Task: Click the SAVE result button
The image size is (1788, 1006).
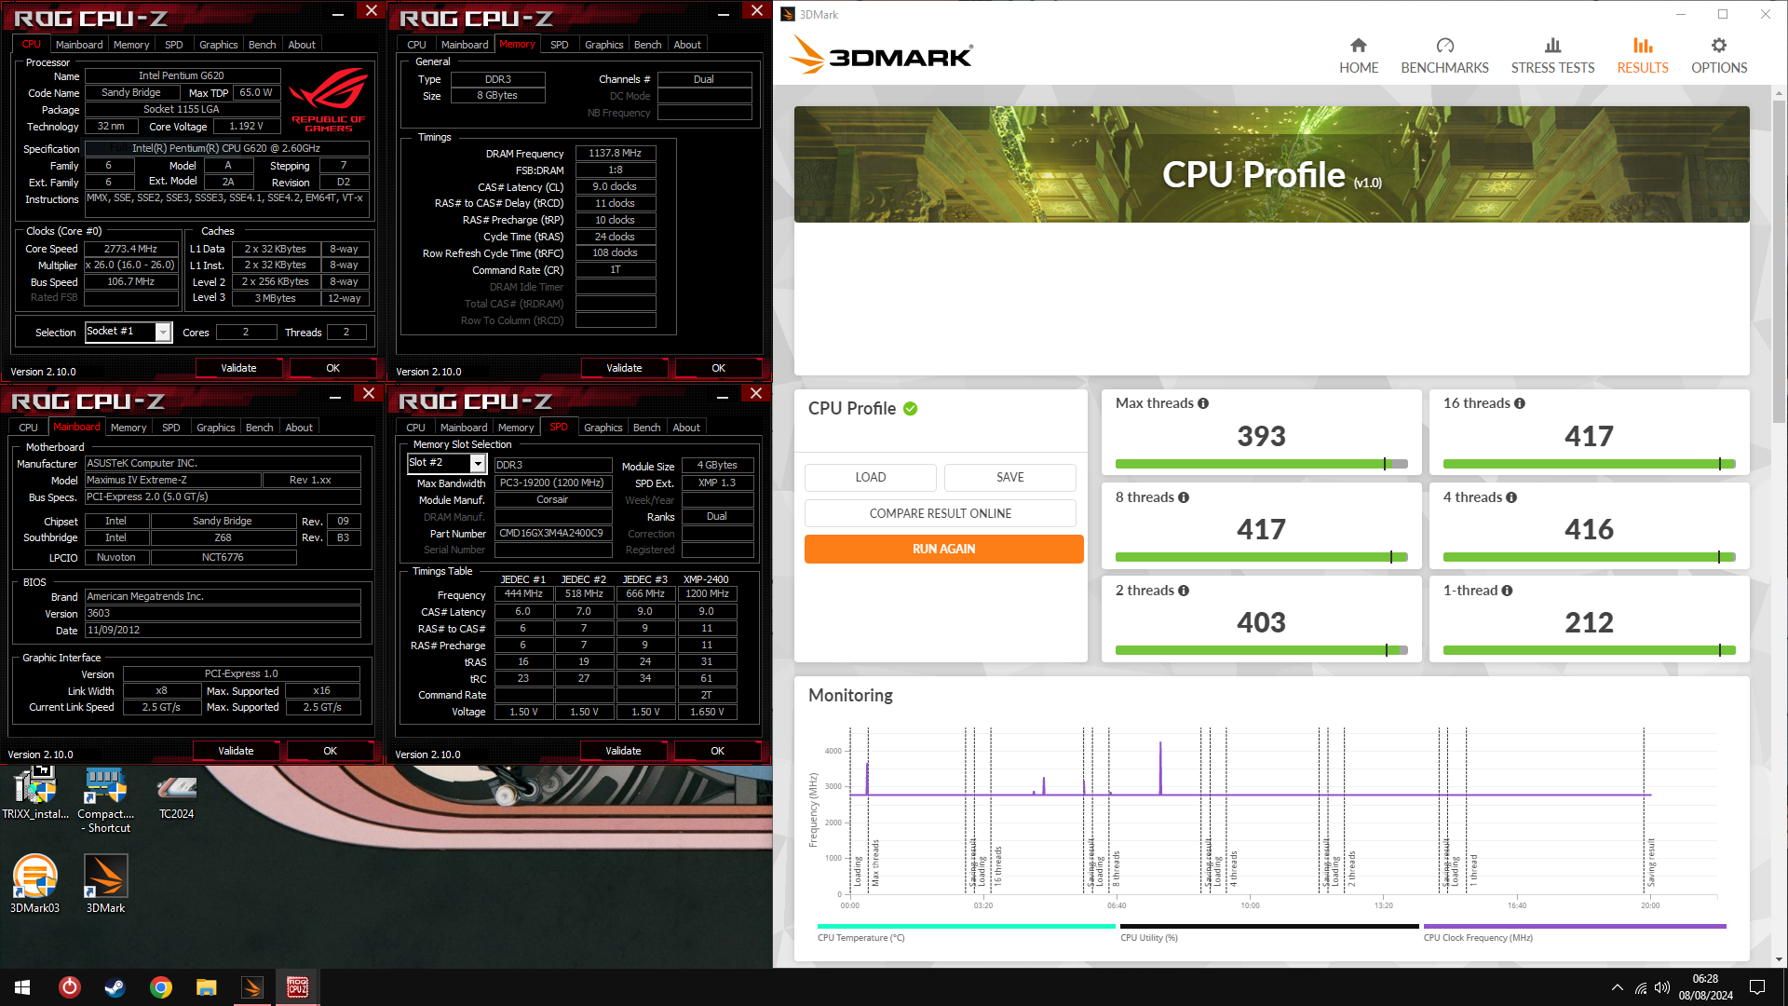Action: coord(1009,477)
